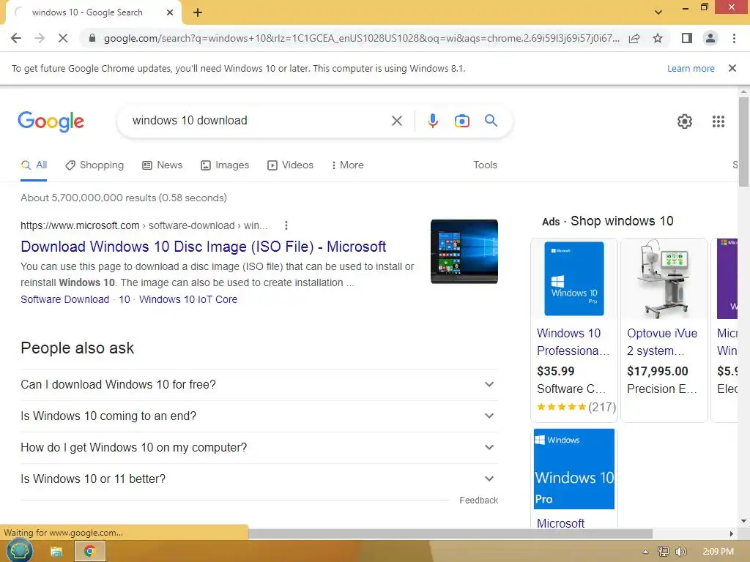This screenshot has width=750, height=562.
Task: Show hidden system tray icons
Action: [645, 552]
